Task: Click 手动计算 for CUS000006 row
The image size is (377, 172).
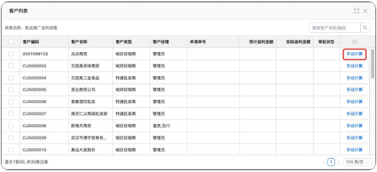Action: click(354, 102)
